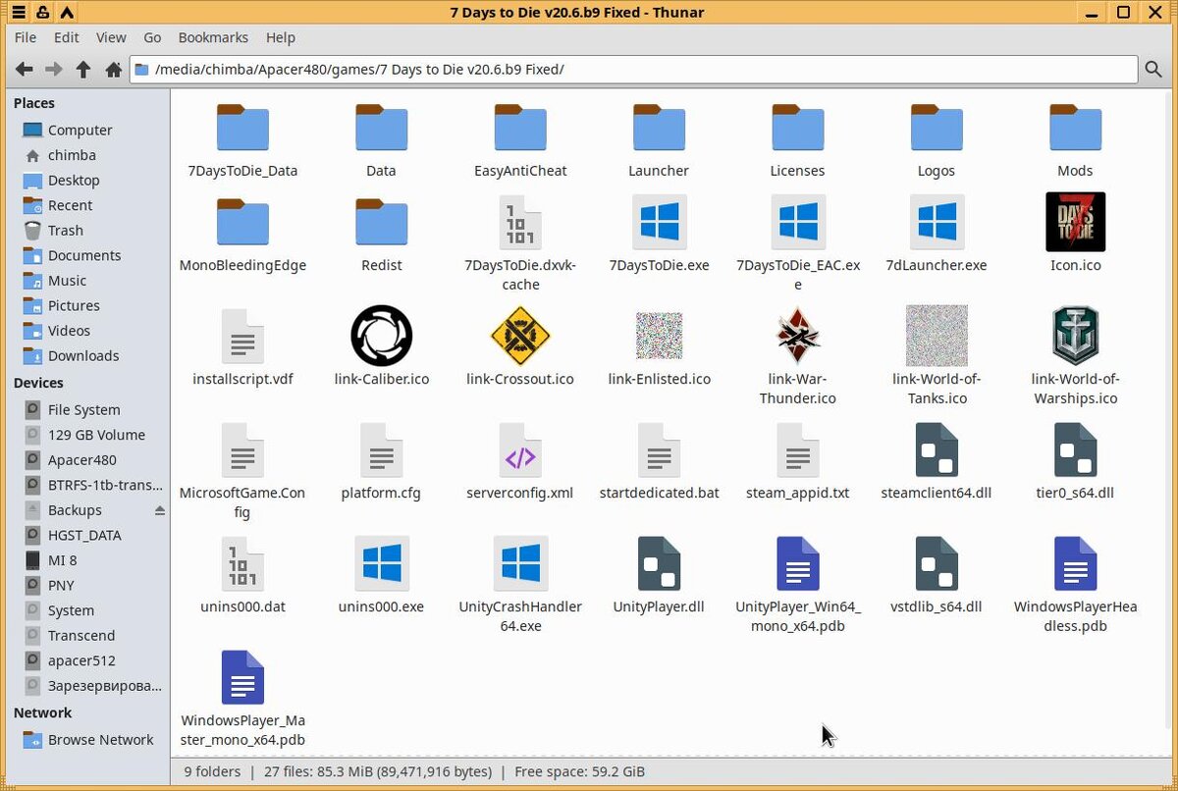Select UnityPlayer.dll file icon
1178x791 pixels.
pyautogui.click(x=659, y=563)
